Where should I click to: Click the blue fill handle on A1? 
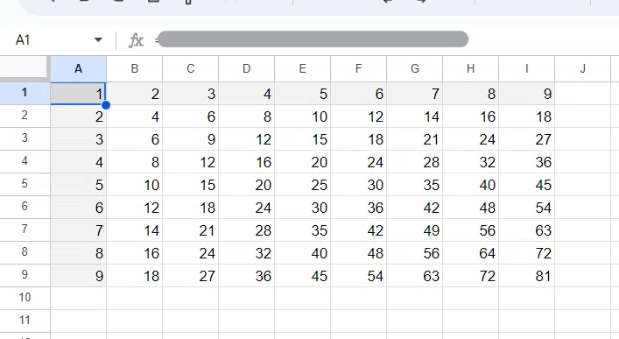tap(105, 105)
